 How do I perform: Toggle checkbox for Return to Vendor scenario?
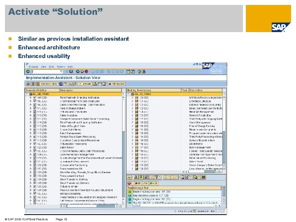pos(35,187)
